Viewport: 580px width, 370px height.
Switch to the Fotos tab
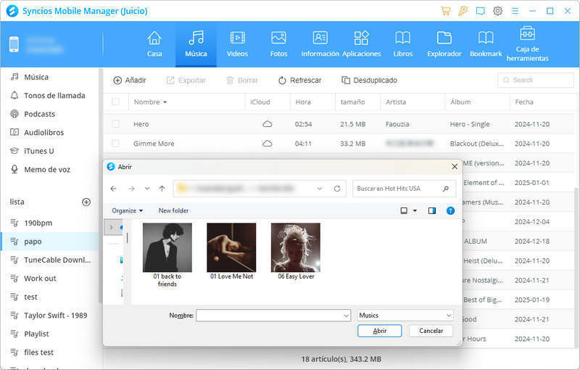(278, 43)
